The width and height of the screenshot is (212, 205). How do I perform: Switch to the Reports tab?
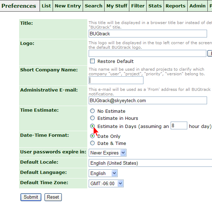[175, 6]
